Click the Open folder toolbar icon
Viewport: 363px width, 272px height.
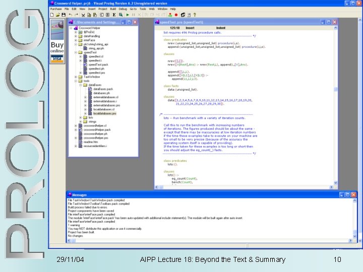[x=57, y=15]
